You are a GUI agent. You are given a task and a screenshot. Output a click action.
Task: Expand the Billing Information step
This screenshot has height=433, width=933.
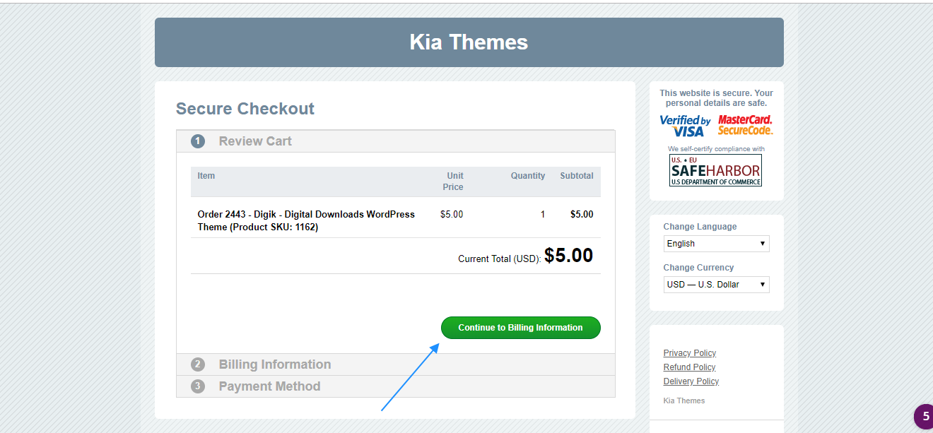[x=396, y=364]
